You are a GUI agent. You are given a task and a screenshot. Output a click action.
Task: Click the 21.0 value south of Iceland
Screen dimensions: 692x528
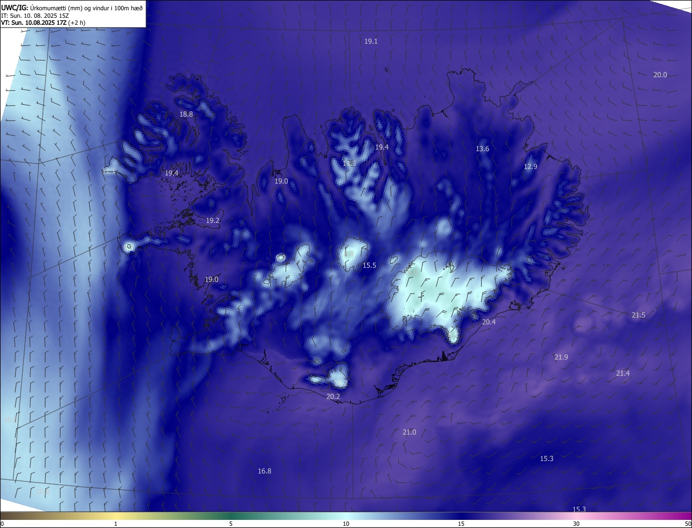409,432
